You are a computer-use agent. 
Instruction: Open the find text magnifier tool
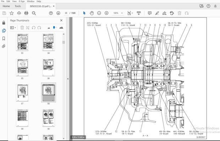(x=34, y=13)
